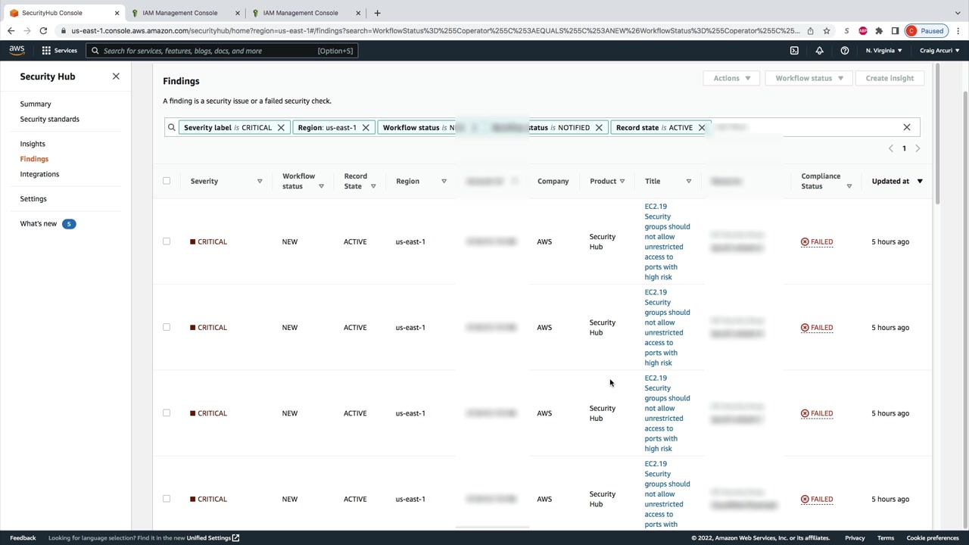Open the browser extensions puzzle icon
969x545 pixels.
point(879,31)
